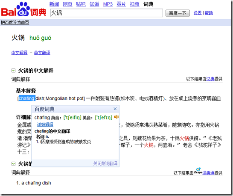The height and width of the screenshot is (196, 233).
Task: Open the 帮助 link
Action: tap(209, 13)
